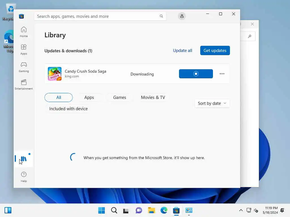The width and height of the screenshot is (290, 217).
Task: Open the clock and date panel
Action: [270, 210]
